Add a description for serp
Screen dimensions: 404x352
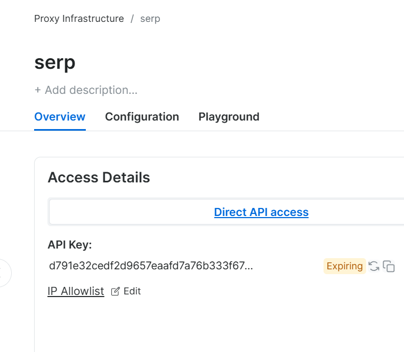tap(86, 90)
